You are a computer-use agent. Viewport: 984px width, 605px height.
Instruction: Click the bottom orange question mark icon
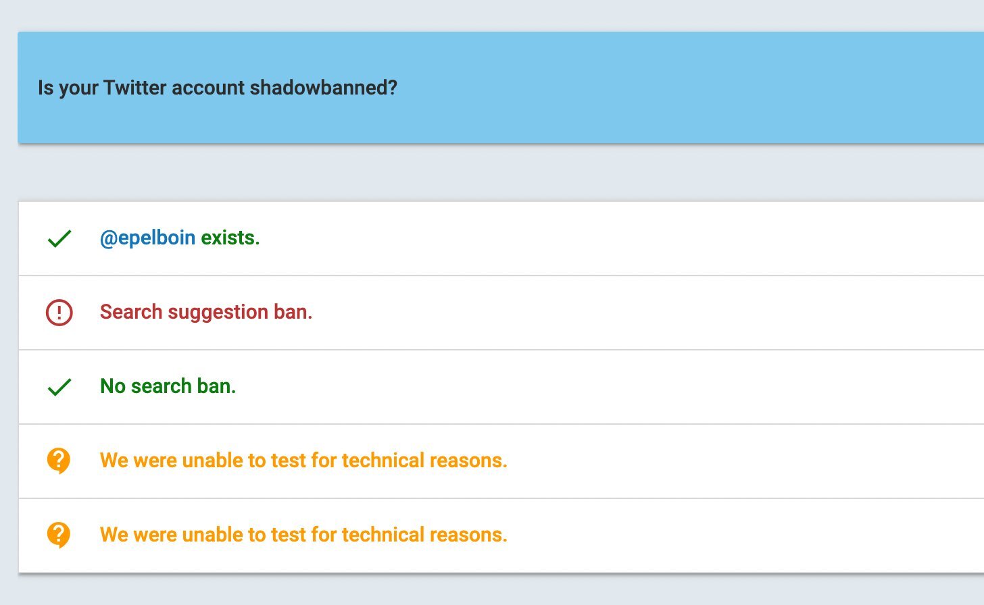[x=59, y=535]
